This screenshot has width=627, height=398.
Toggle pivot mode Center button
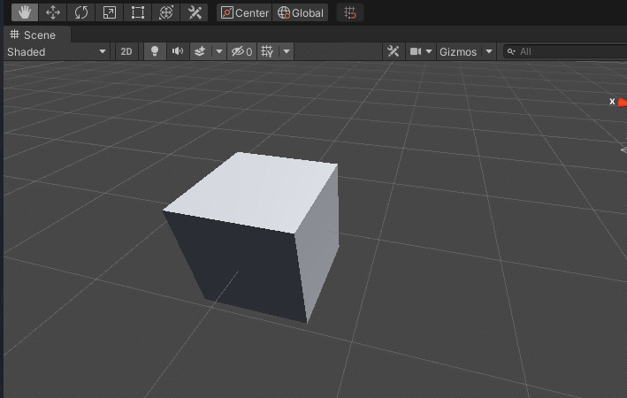244,12
